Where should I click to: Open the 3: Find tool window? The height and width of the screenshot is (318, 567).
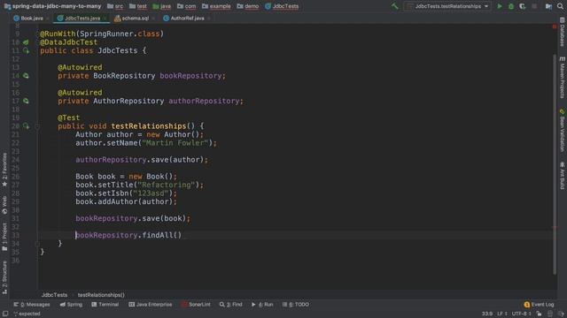coord(230,304)
